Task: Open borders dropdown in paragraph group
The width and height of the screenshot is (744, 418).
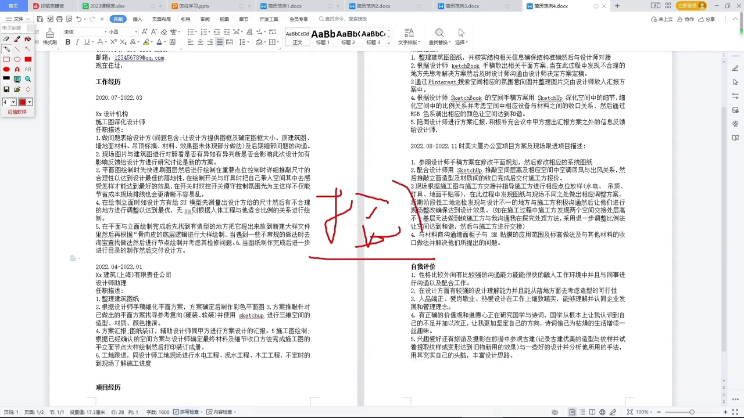Action: 278,42
